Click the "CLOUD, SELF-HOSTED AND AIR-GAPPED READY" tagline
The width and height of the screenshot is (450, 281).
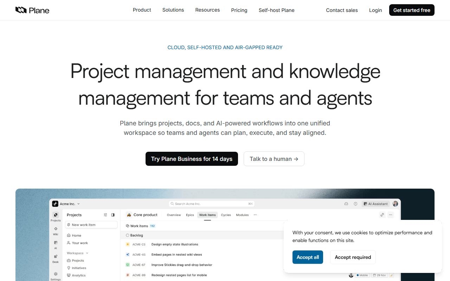pos(225,47)
